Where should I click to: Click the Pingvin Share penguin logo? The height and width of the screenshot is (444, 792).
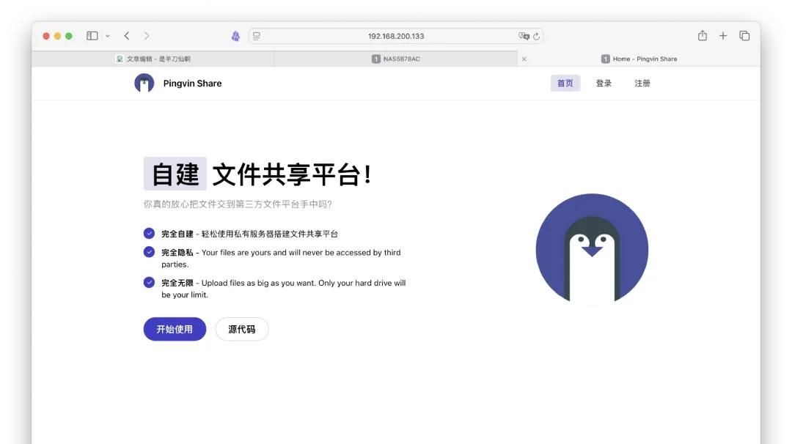click(x=144, y=83)
